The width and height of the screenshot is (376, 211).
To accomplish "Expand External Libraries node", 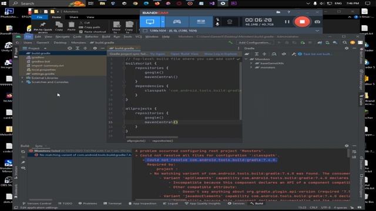I will tap(22, 78).
